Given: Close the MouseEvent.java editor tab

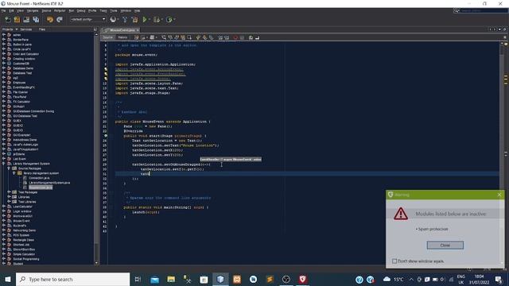Looking at the screenshot, I should pyautogui.click(x=138, y=30).
